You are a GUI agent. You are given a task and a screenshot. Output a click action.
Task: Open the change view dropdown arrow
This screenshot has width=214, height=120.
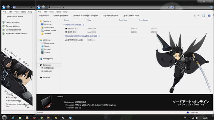tap(198, 16)
